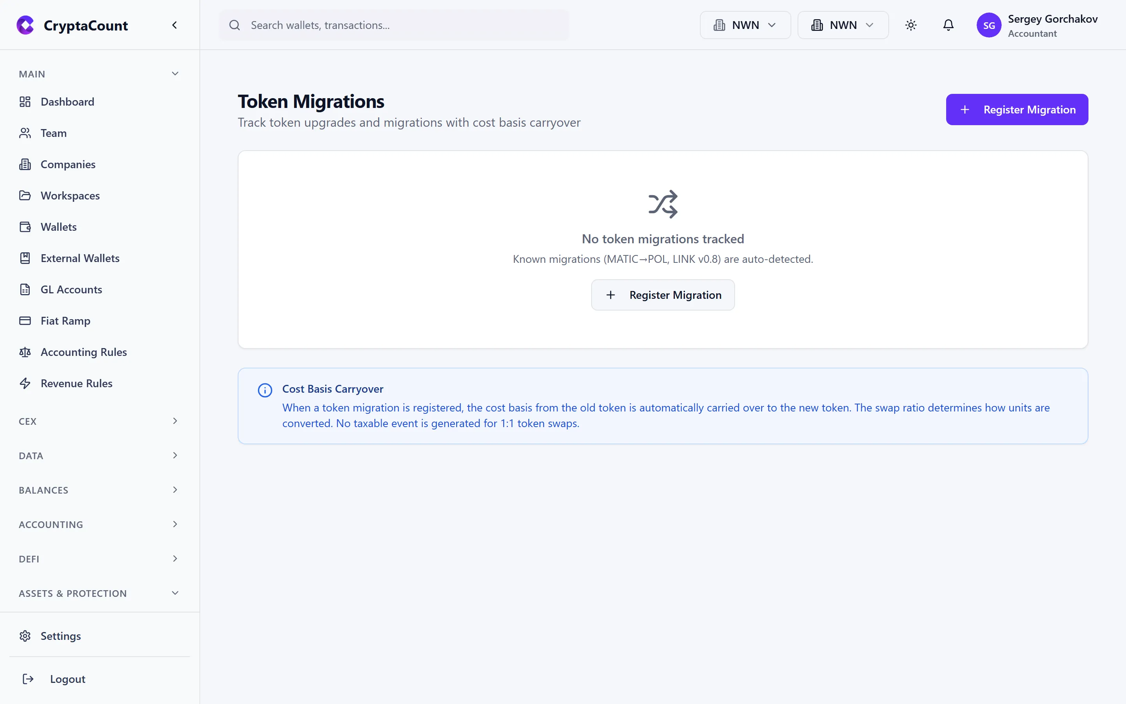
Task: Open the first NWN entity dropdown
Action: click(x=744, y=25)
